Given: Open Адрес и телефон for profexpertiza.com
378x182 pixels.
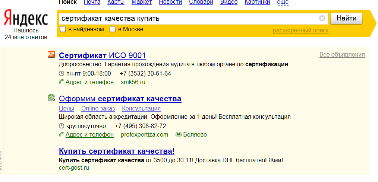Looking at the screenshot, I should point(89,135).
